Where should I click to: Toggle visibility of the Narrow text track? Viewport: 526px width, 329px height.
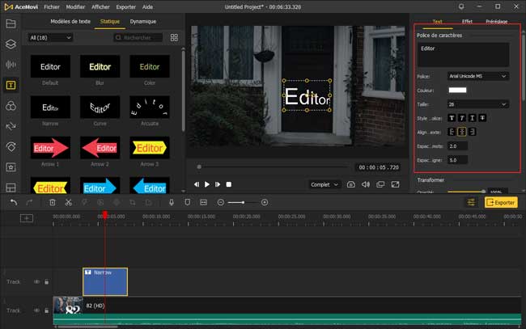point(36,282)
